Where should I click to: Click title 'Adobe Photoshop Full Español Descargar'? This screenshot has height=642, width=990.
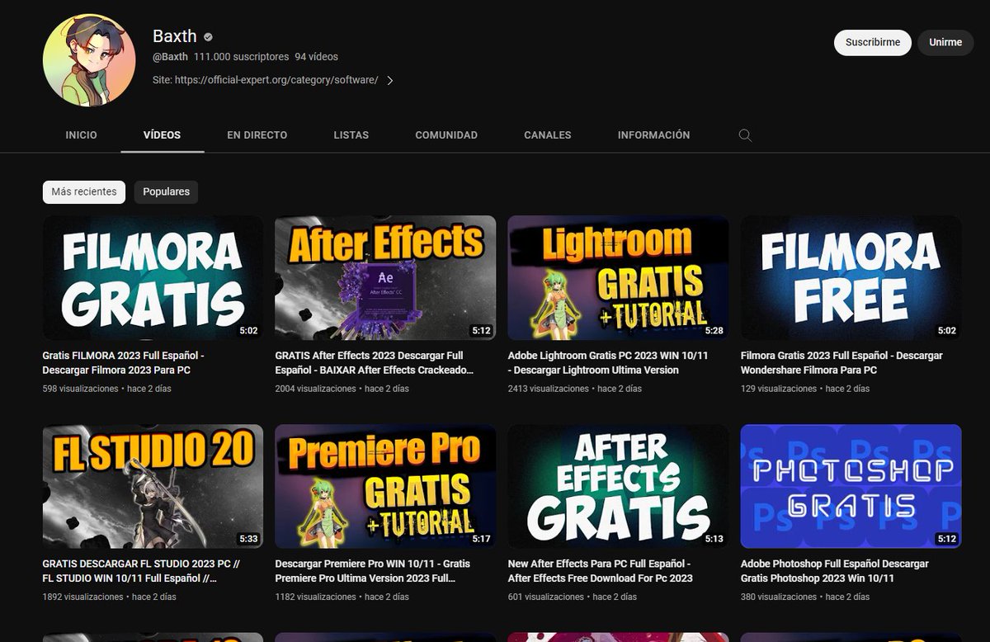[x=835, y=571]
